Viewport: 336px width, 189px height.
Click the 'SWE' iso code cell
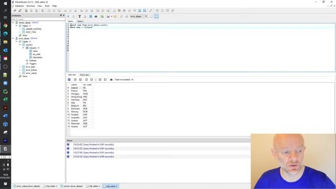click(88, 114)
